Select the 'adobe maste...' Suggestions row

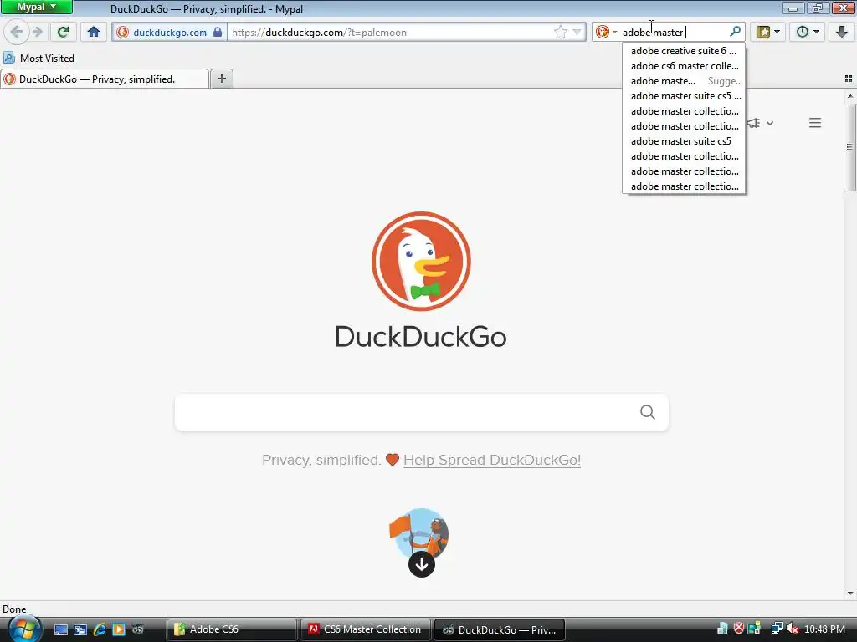[x=684, y=81]
